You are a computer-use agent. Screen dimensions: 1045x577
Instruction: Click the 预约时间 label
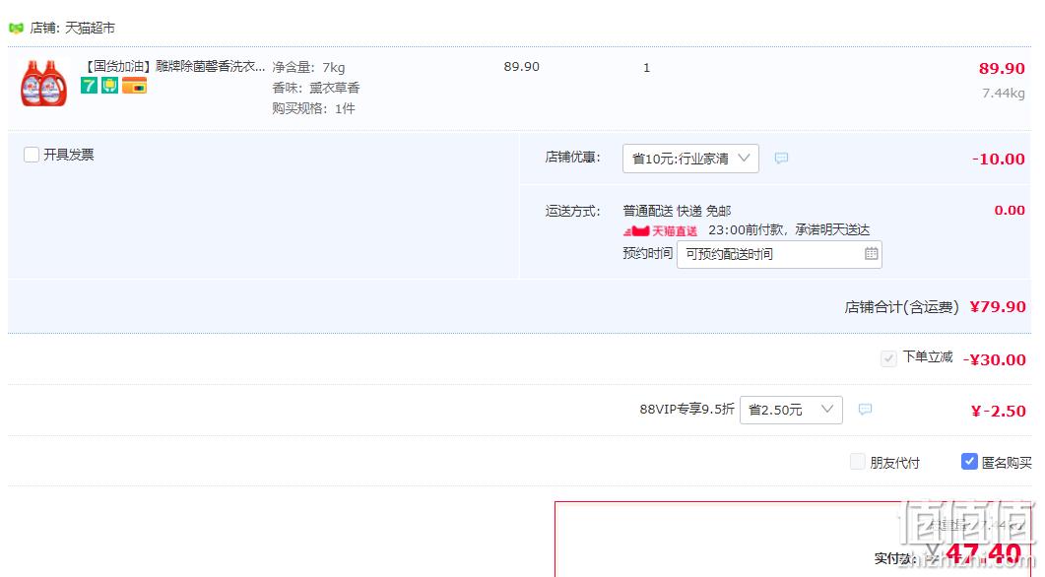(x=648, y=253)
